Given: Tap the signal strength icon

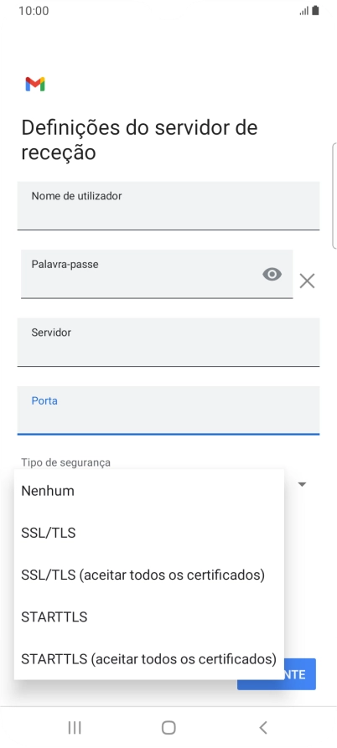Looking at the screenshot, I should click(304, 11).
